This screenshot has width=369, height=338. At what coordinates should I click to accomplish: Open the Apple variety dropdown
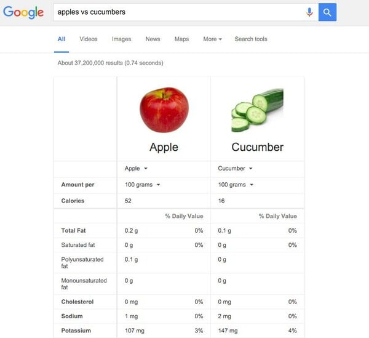point(136,169)
